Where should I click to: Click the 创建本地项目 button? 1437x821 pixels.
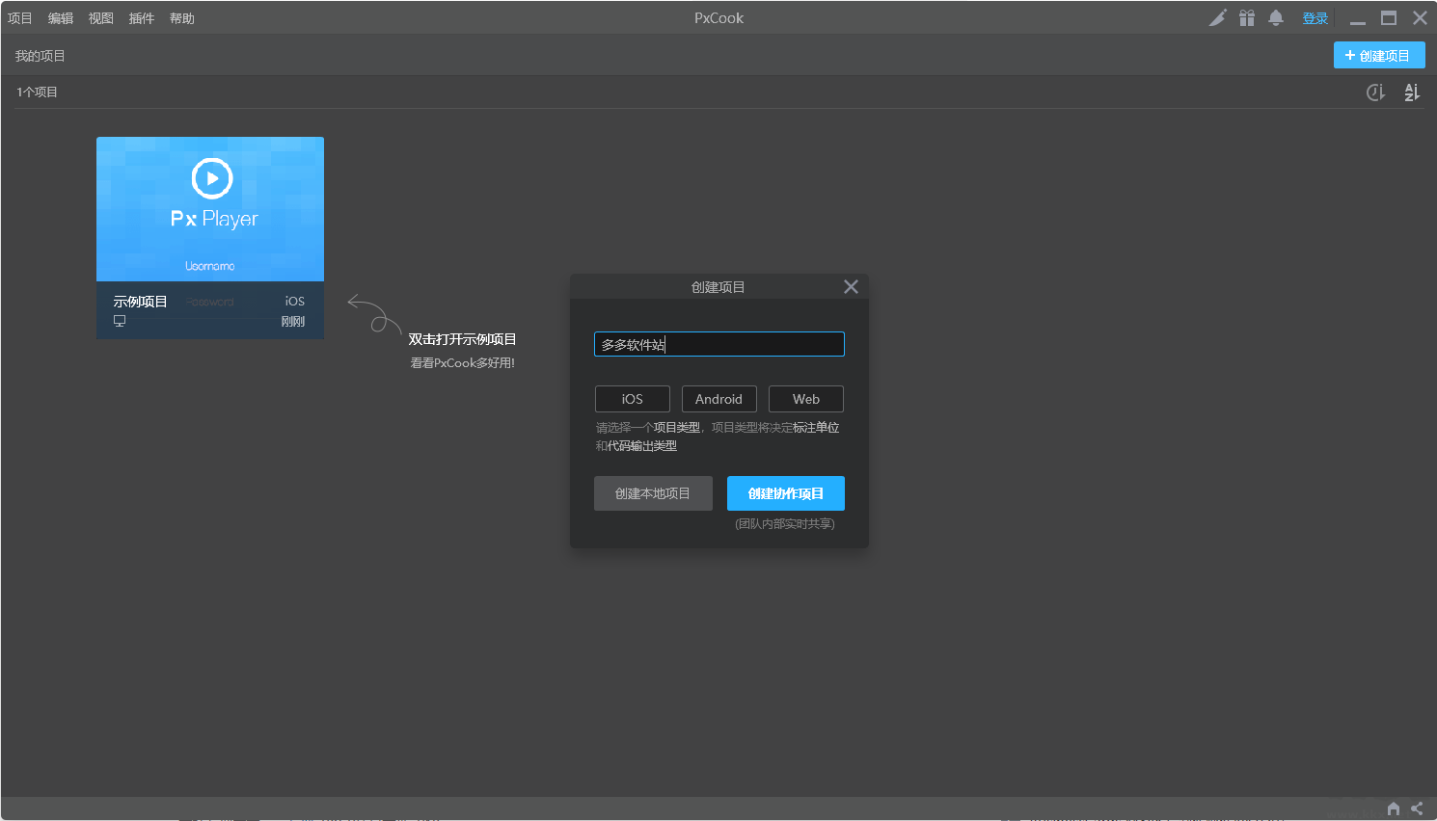coord(653,493)
